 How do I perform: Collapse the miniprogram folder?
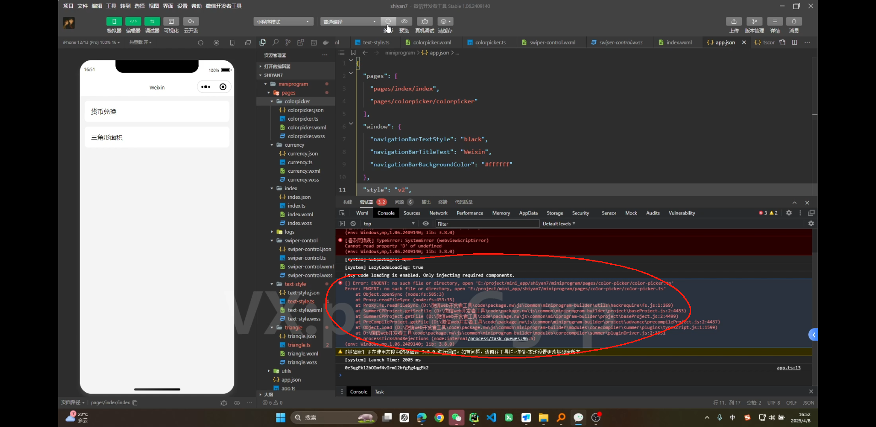(293, 84)
